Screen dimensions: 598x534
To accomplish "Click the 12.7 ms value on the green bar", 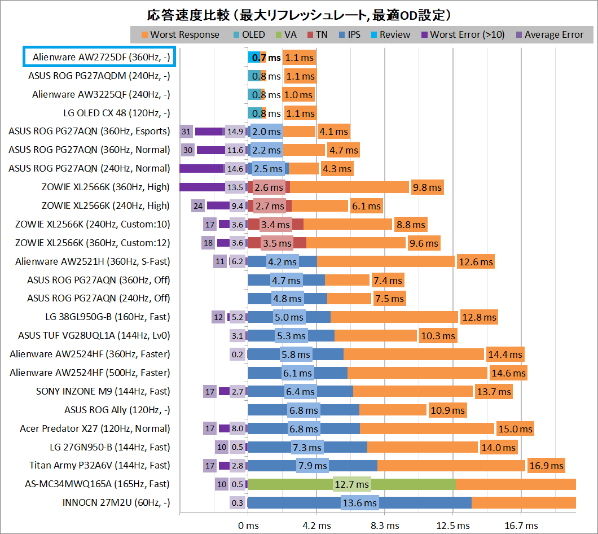I will [x=351, y=484].
